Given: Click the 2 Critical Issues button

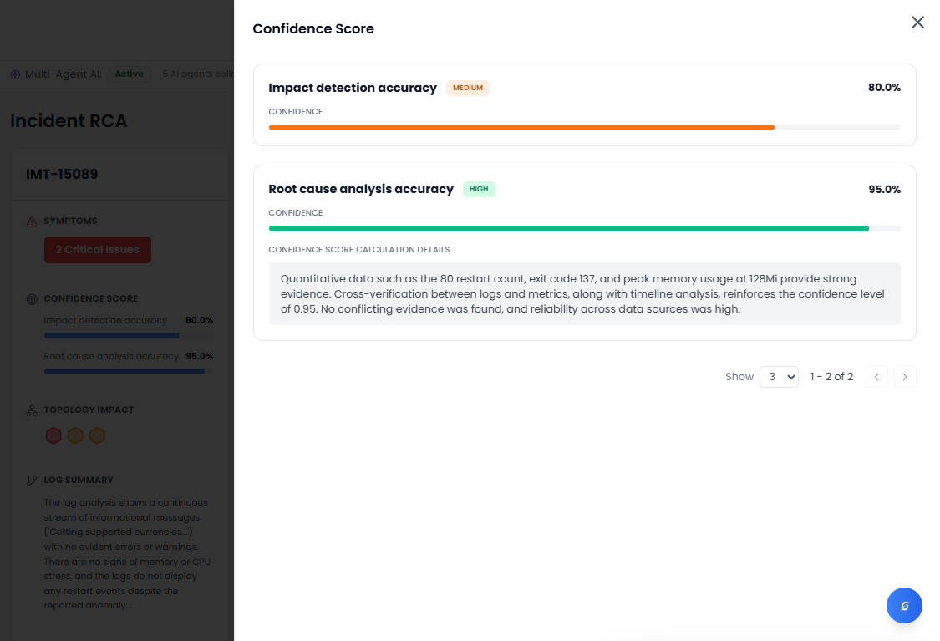Looking at the screenshot, I should coord(98,250).
